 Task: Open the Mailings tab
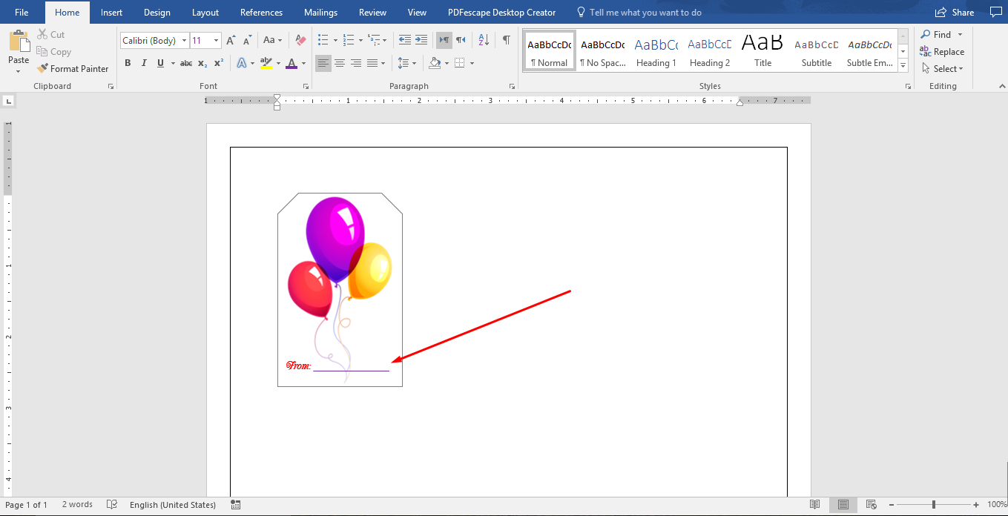(320, 12)
